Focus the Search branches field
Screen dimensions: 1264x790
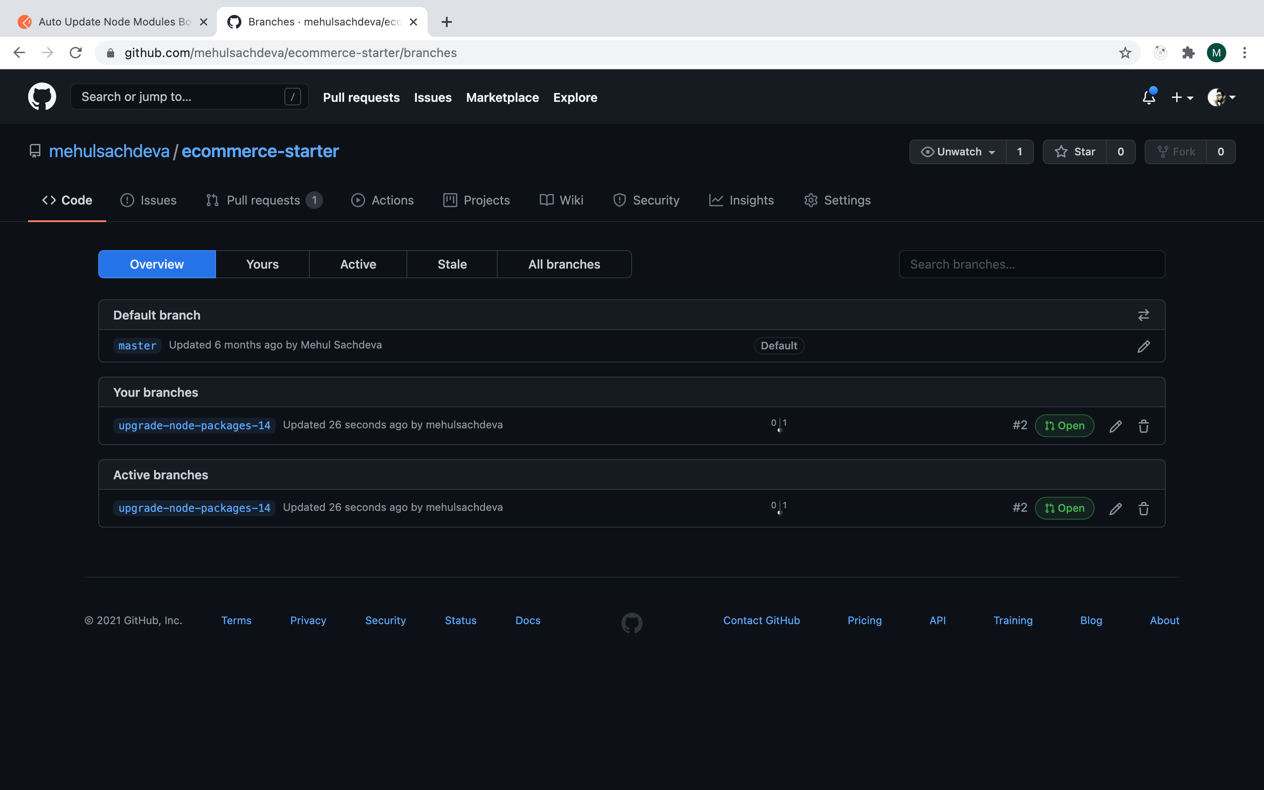pos(1031,264)
